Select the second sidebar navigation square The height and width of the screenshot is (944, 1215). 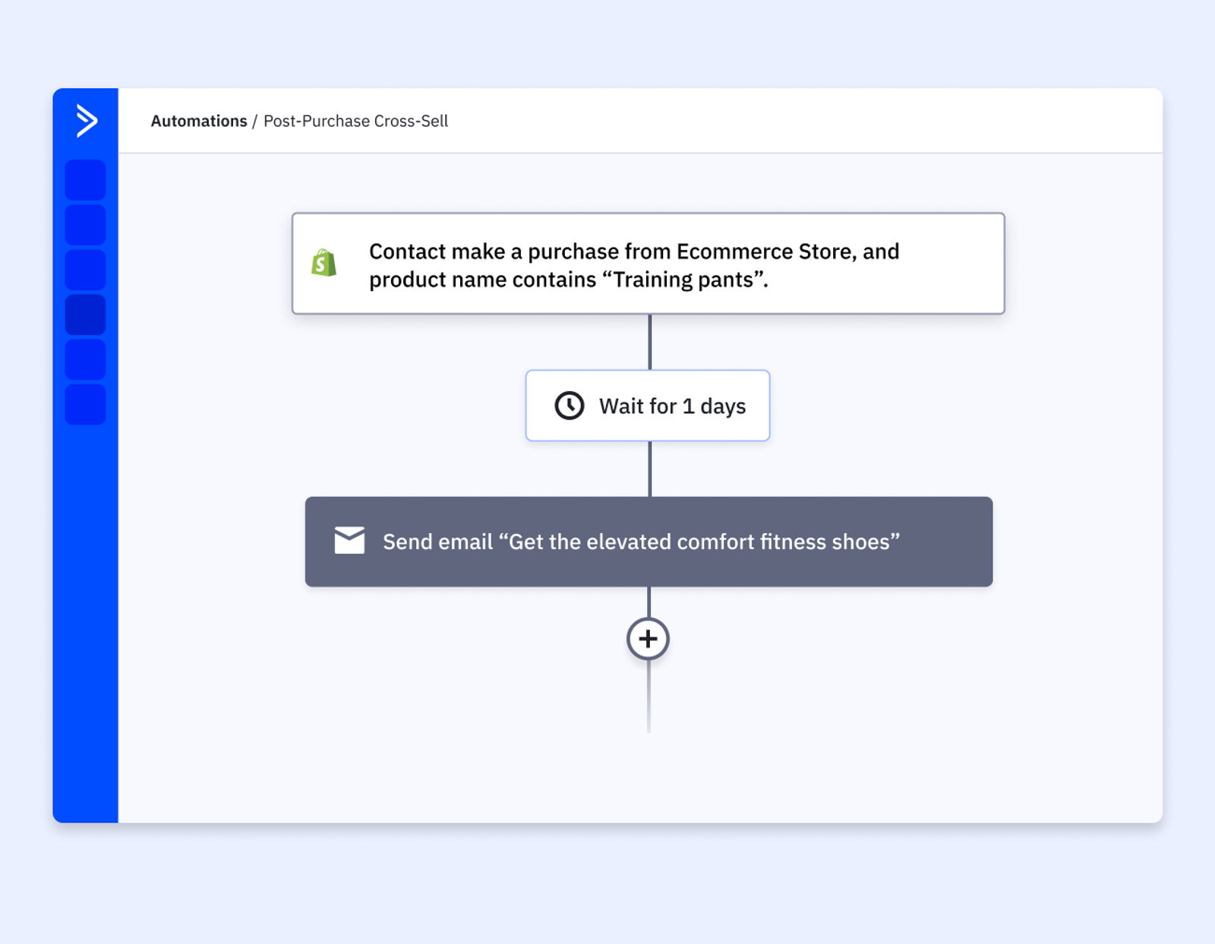[x=85, y=225]
